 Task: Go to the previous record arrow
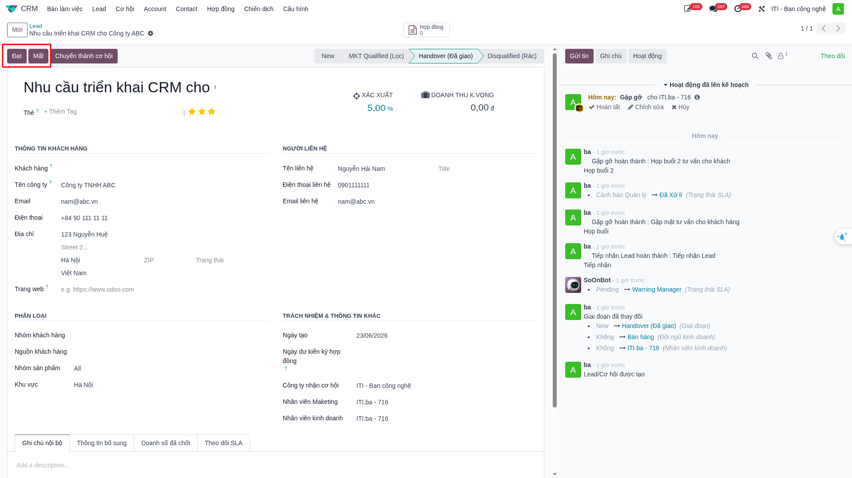click(824, 28)
